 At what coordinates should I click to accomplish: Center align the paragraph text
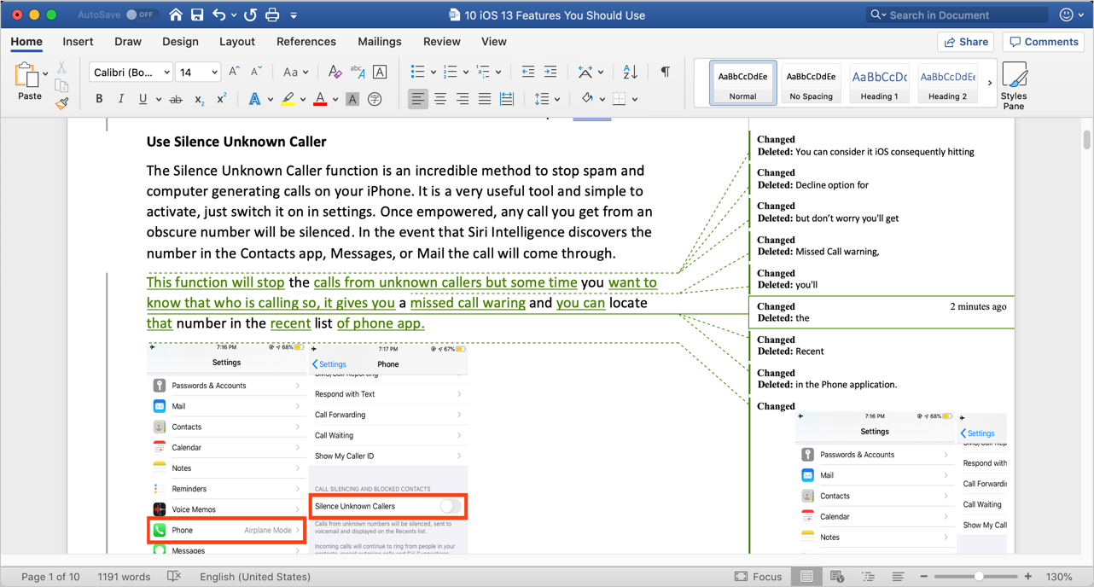tap(440, 100)
